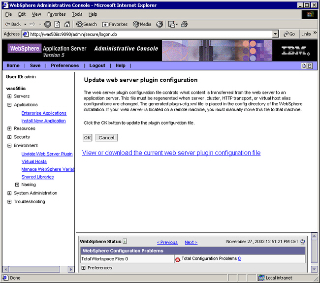Click the Mail icon in toolbar
Viewport: 320px width, 283px height.
click(x=172, y=24)
